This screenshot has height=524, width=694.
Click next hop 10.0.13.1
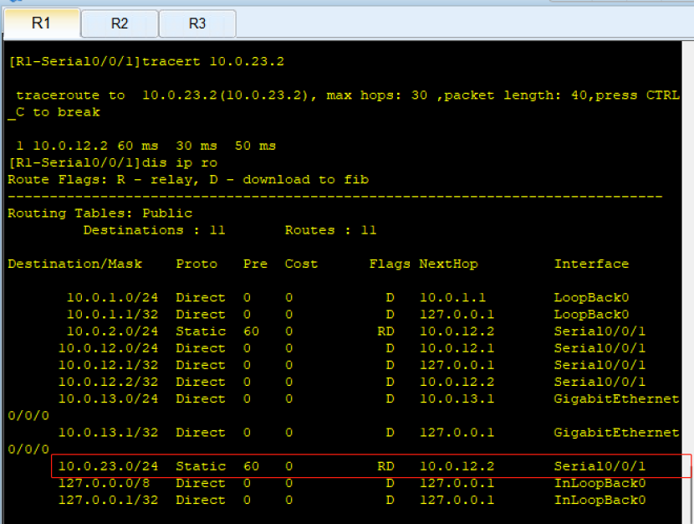tap(457, 398)
